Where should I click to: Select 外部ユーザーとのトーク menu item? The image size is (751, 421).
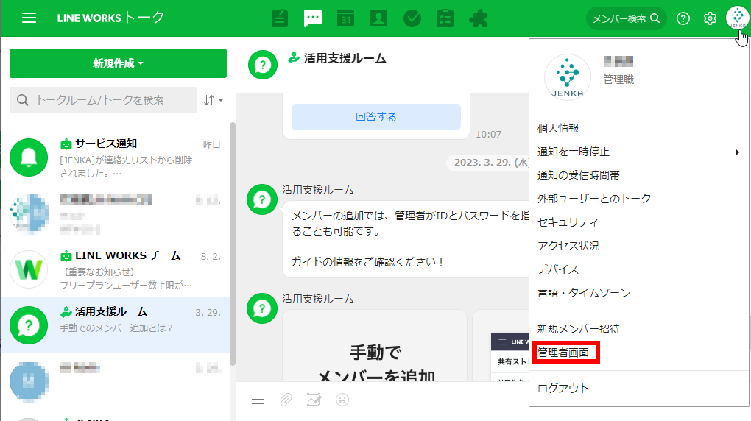point(594,198)
